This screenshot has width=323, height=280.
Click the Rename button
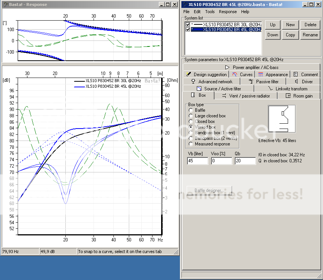coord(310,35)
